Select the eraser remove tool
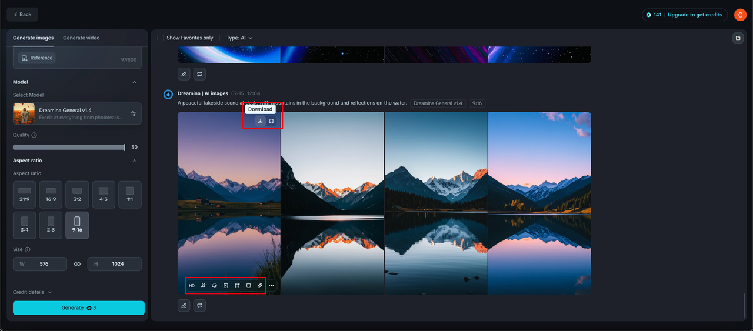Screen dimensions: 753x331 tap(260, 286)
